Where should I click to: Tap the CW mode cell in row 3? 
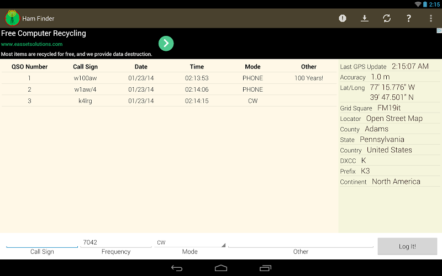[x=252, y=101]
